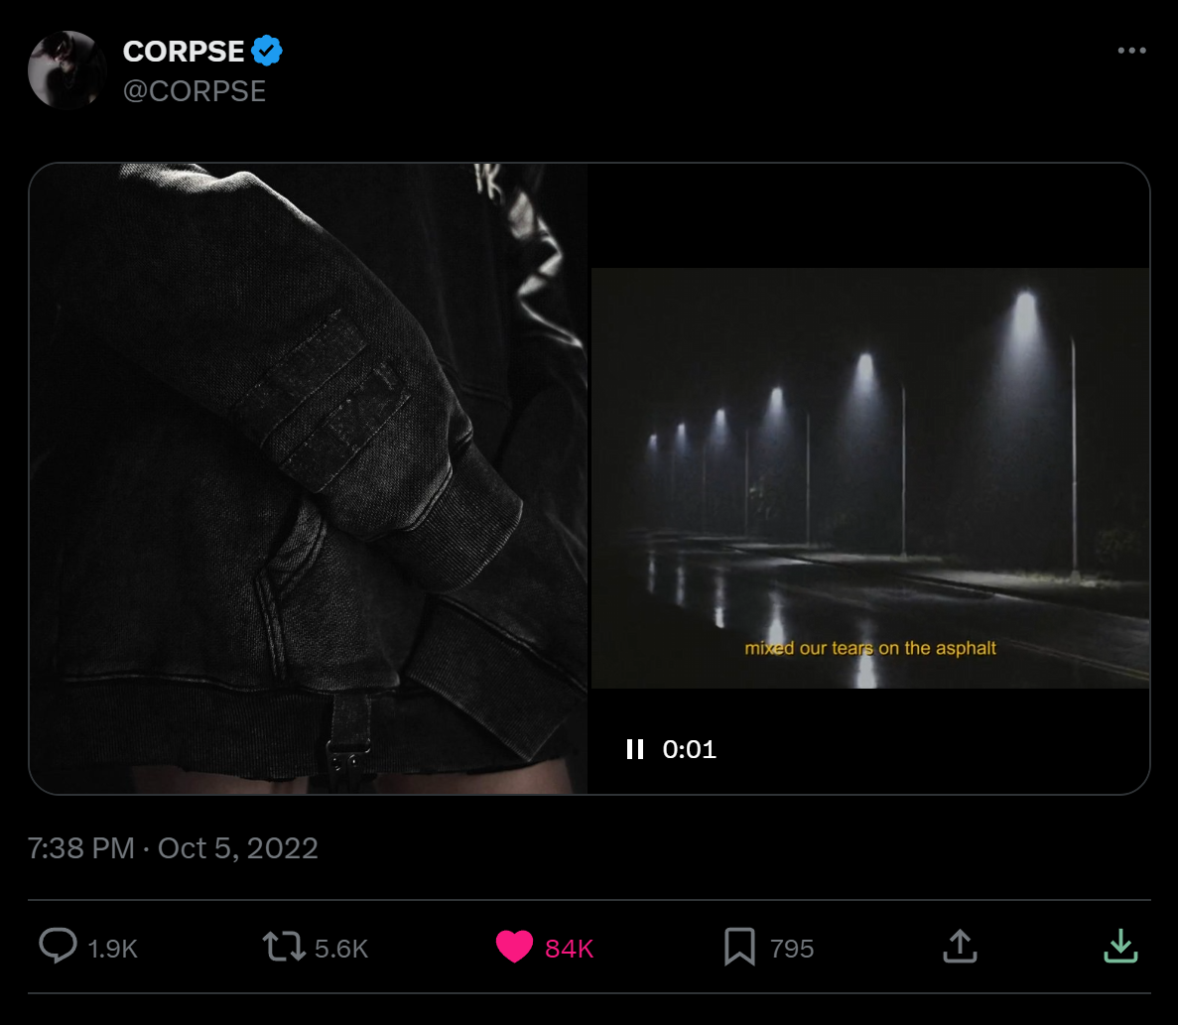Reply using the speech bubble icon
The height and width of the screenshot is (1025, 1178).
[58, 947]
